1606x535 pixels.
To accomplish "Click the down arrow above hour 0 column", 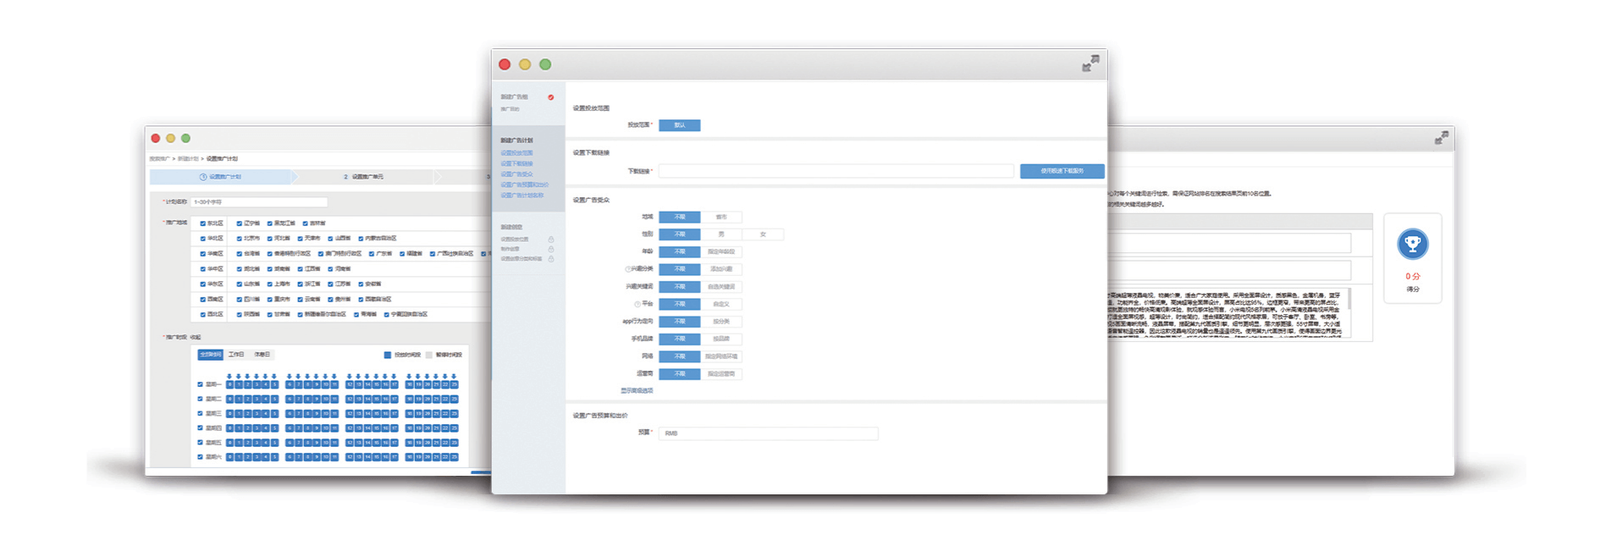I will pos(229,376).
